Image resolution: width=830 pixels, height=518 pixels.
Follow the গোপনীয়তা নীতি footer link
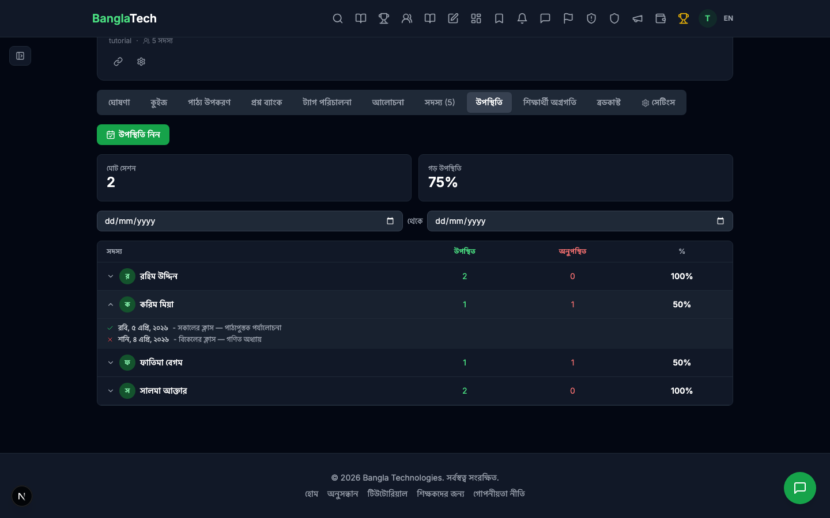coord(499,494)
